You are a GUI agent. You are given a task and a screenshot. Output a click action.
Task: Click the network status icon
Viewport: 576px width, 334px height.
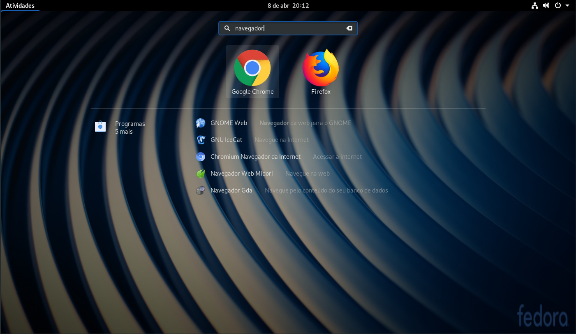point(534,6)
